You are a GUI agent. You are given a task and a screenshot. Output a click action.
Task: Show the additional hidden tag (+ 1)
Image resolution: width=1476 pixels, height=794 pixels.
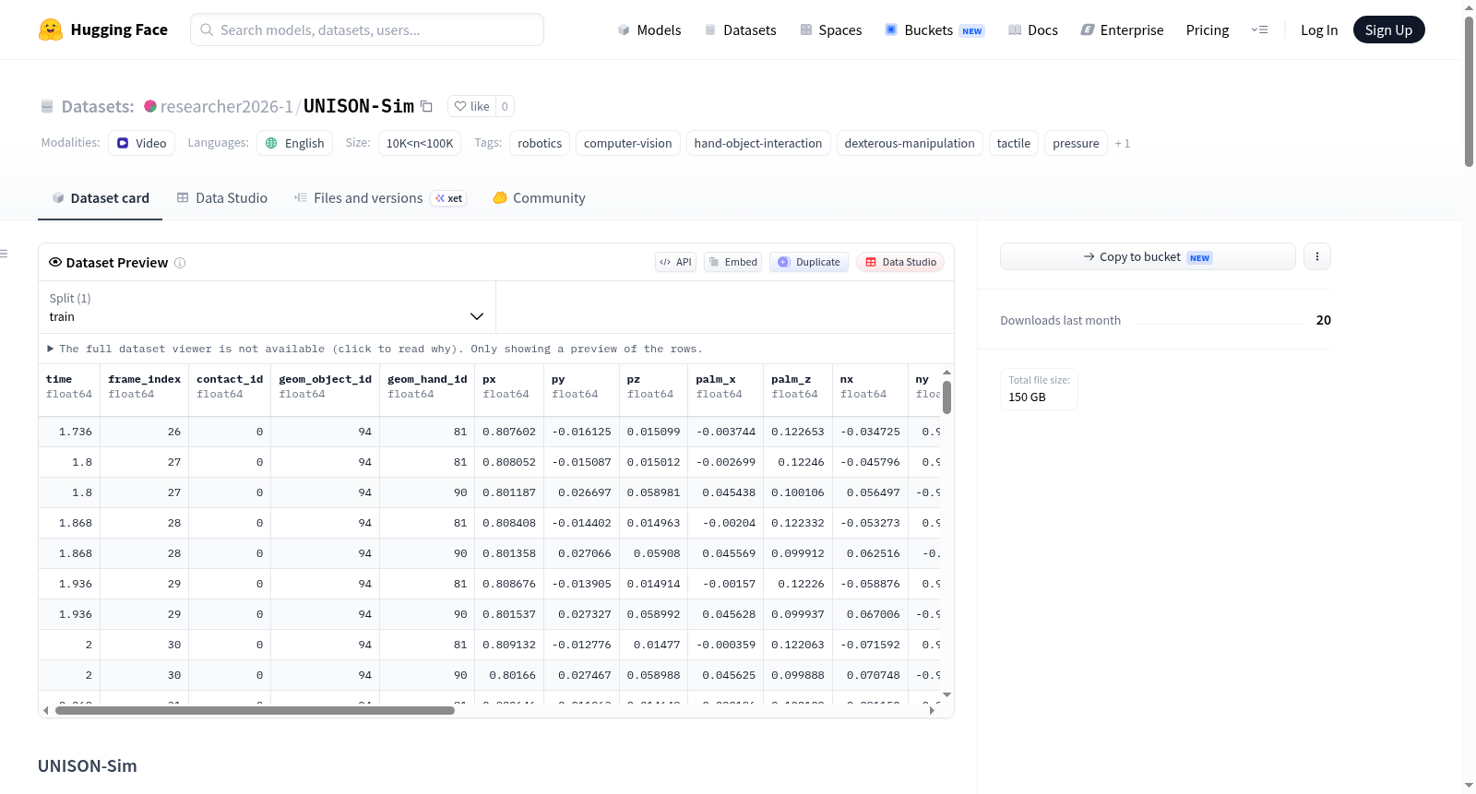click(1122, 143)
